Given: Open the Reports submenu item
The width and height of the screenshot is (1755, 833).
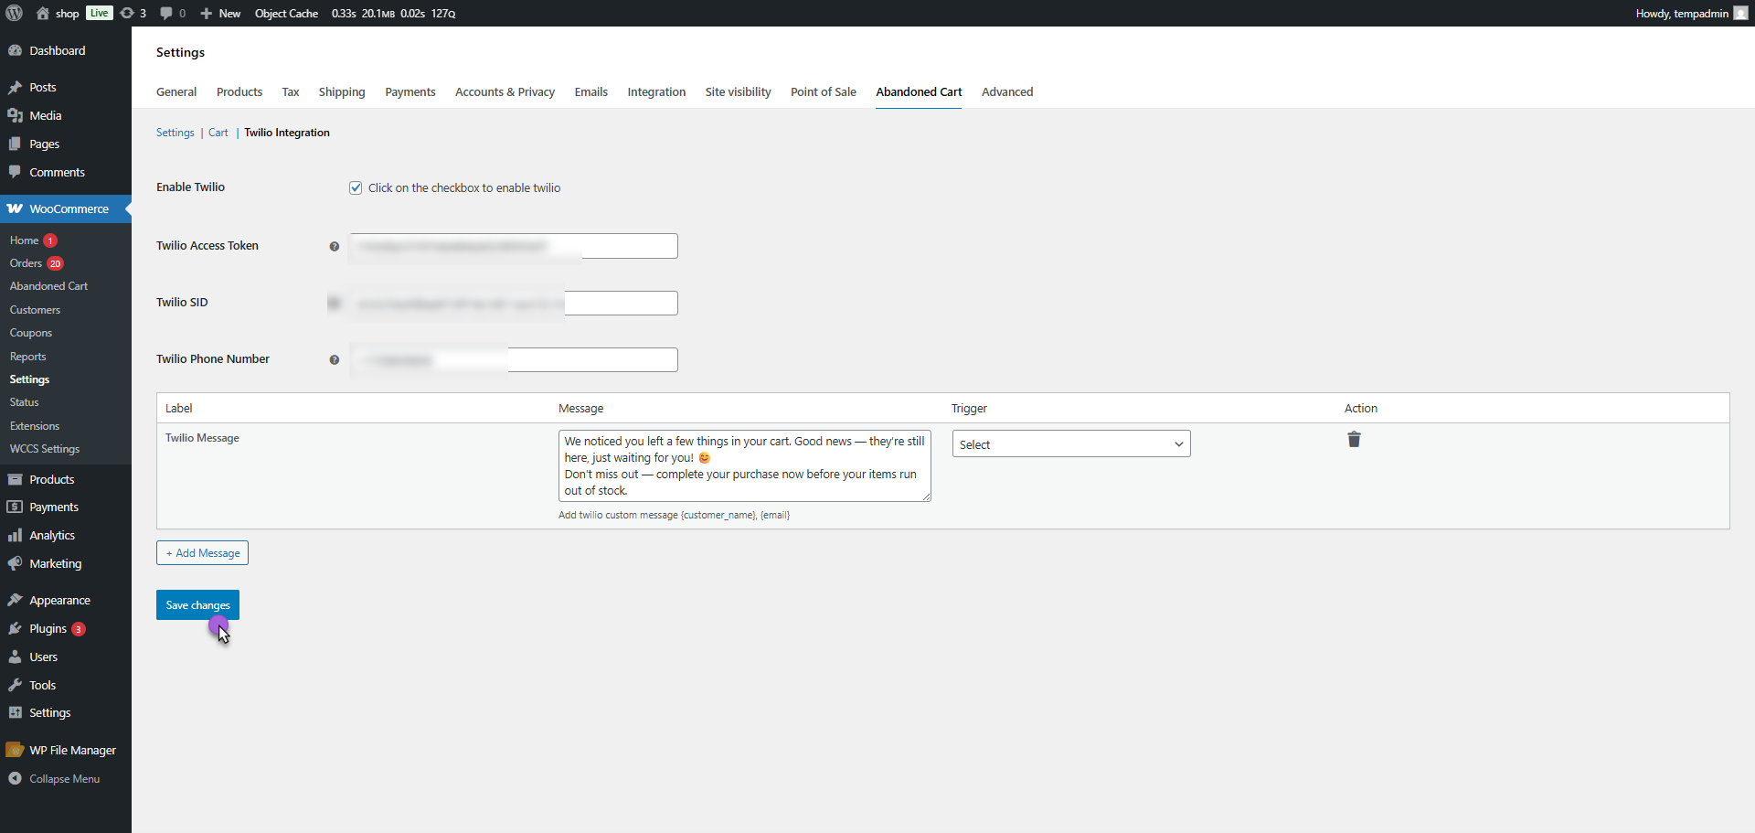Looking at the screenshot, I should pos(27,357).
